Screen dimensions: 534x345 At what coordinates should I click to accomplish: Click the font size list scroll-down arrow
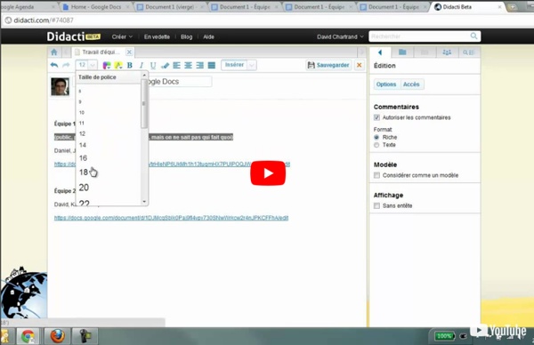[x=144, y=202]
